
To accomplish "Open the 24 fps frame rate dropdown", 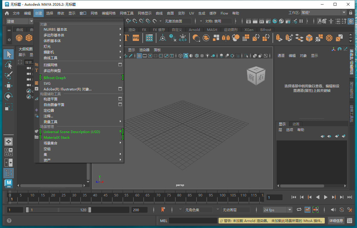I will tap(289, 210).
